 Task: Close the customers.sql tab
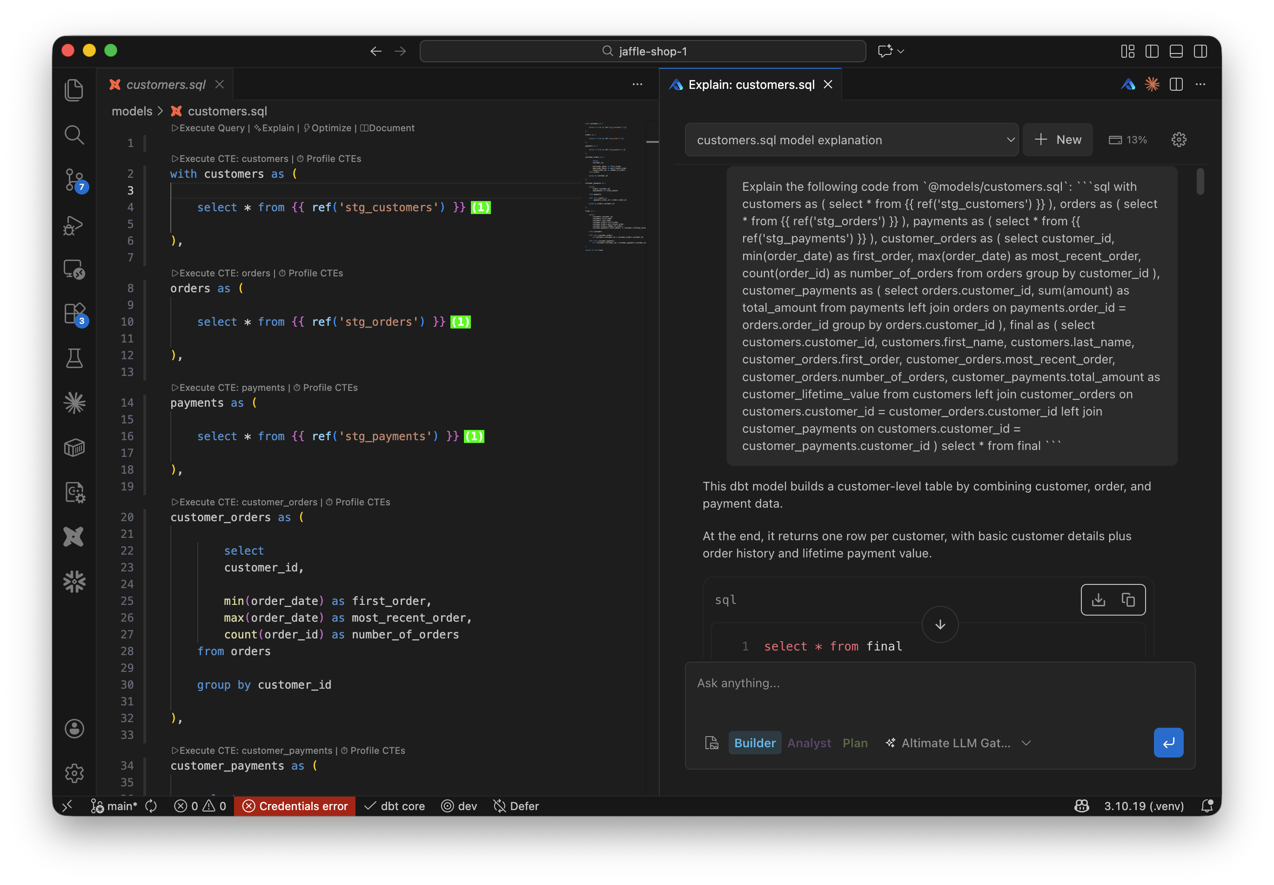tap(220, 84)
